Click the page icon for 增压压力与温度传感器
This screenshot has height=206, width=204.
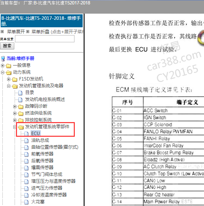(26, 182)
